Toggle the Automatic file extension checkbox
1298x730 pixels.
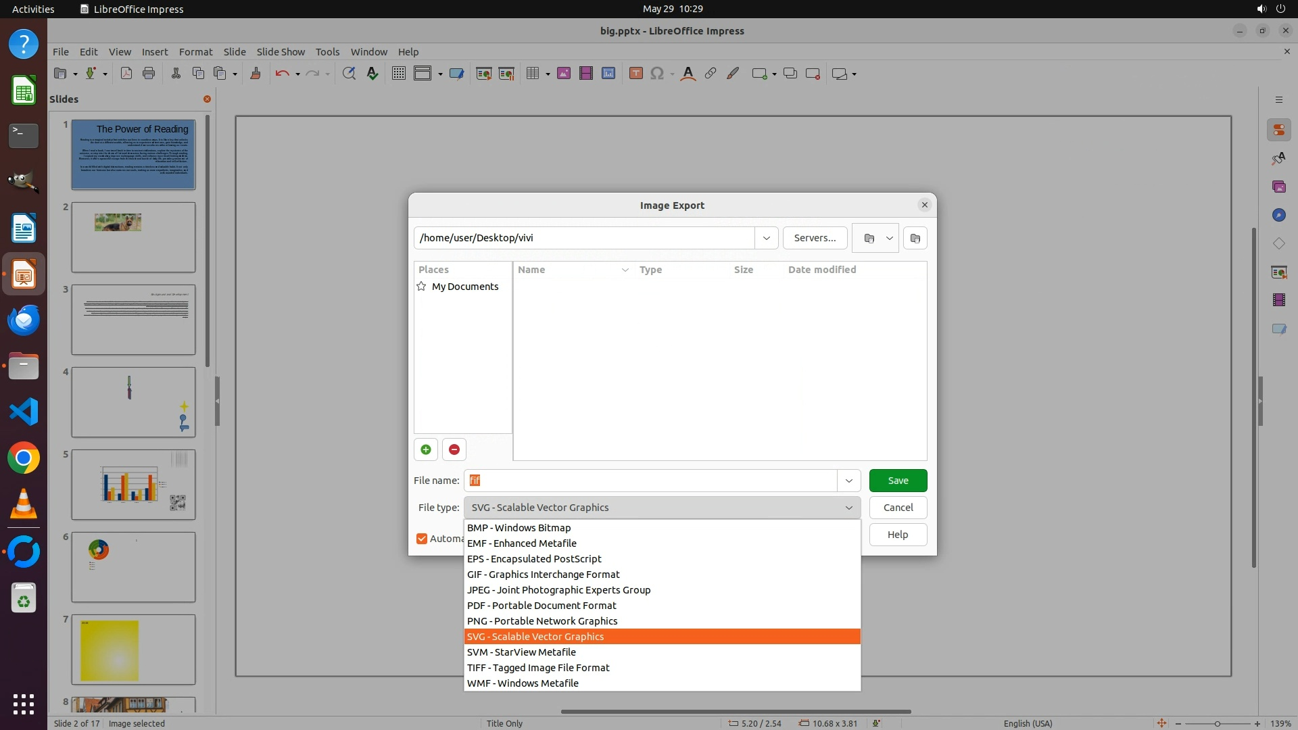(x=422, y=539)
